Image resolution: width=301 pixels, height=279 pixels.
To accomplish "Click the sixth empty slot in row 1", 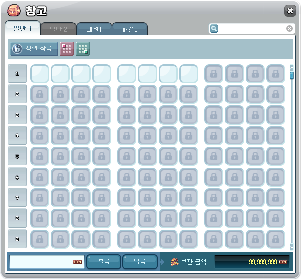I will click(147, 74).
